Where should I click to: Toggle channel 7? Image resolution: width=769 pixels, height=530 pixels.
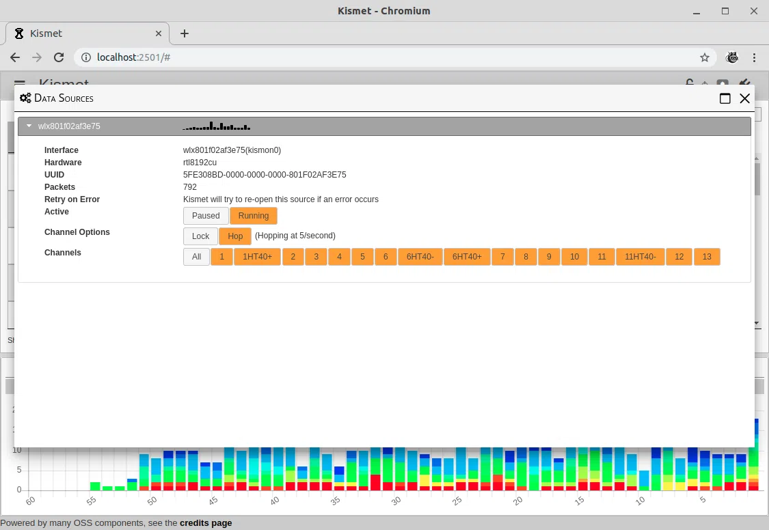[502, 257]
